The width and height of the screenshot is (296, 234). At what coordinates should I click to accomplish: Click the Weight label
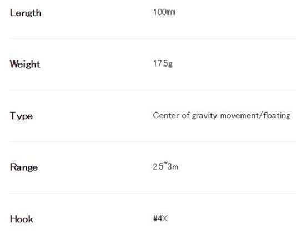point(25,64)
